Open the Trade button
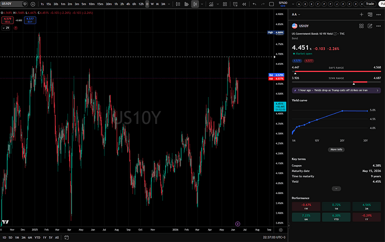The width and height of the screenshot is (385, 242). click(370, 4)
